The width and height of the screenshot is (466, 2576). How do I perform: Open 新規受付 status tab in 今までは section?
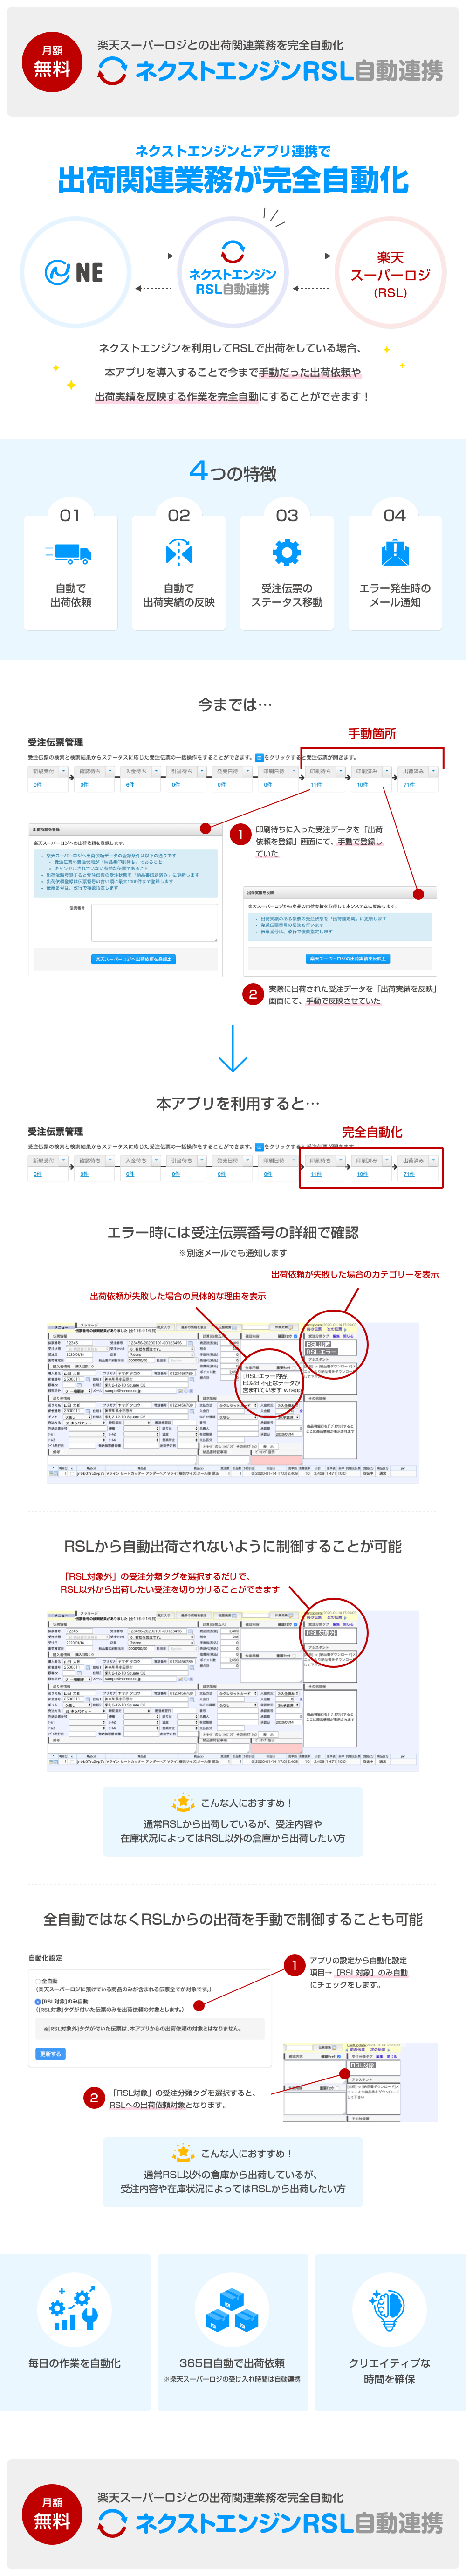click(x=43, y=771)
